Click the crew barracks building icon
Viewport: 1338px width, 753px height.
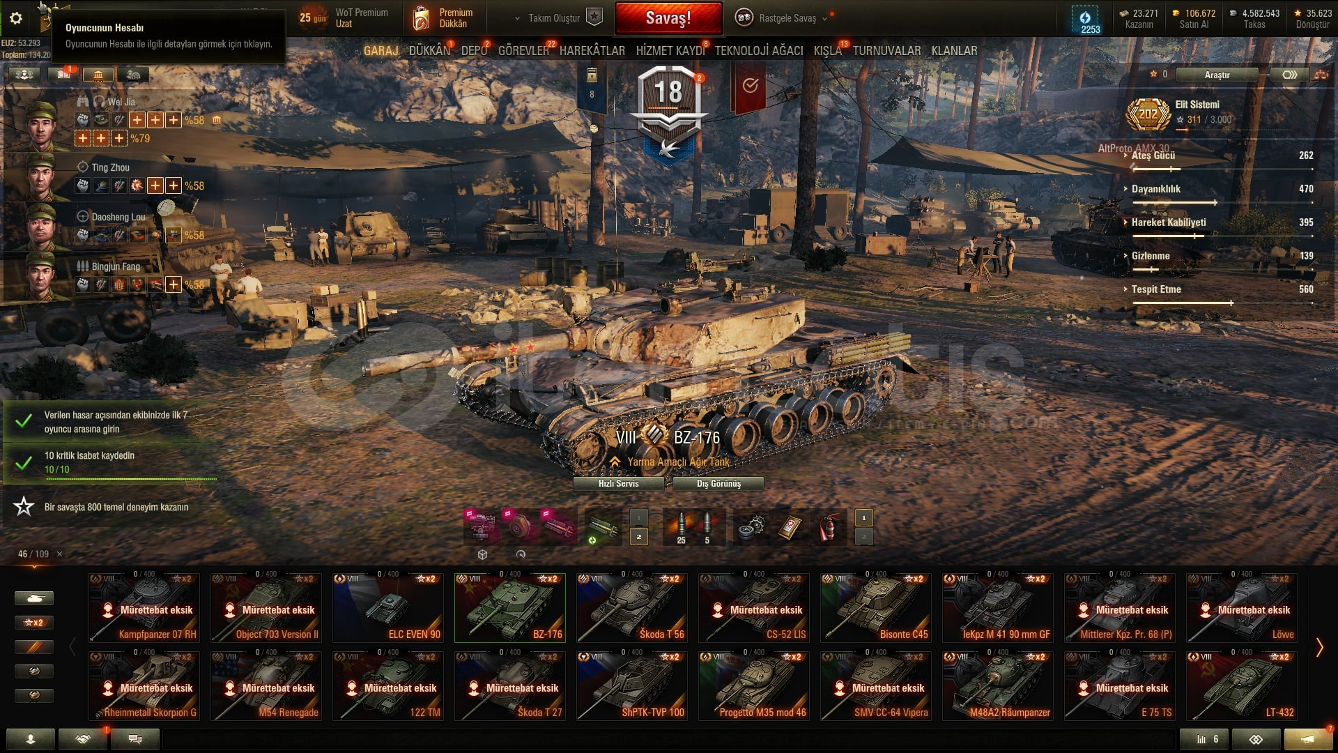click(98, 75)
